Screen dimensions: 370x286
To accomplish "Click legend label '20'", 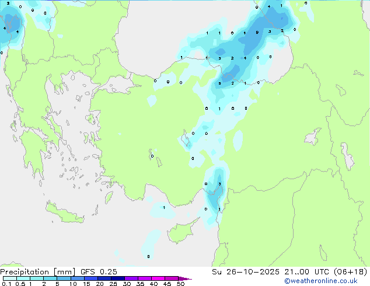I will 100,284.
